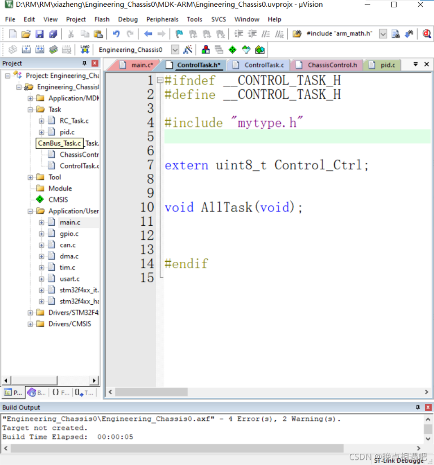Toggle the Build Output panel pin

tap(418, 407)
